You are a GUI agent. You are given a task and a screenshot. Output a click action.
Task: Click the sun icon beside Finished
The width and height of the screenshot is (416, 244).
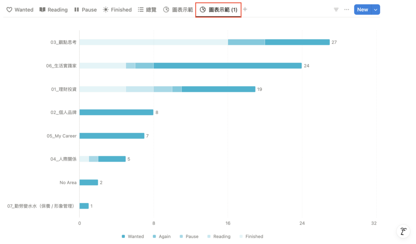point(106,10)
